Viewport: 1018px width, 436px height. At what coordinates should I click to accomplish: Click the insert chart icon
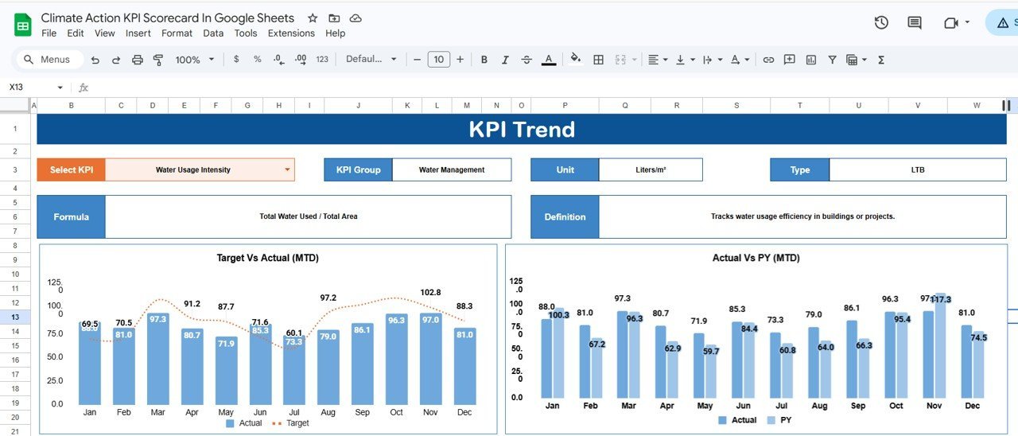click(x=811, y=60)
